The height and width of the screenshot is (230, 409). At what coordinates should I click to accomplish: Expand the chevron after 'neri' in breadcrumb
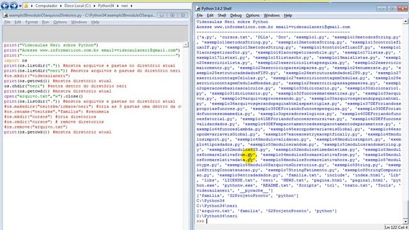(x=132, y=6)
